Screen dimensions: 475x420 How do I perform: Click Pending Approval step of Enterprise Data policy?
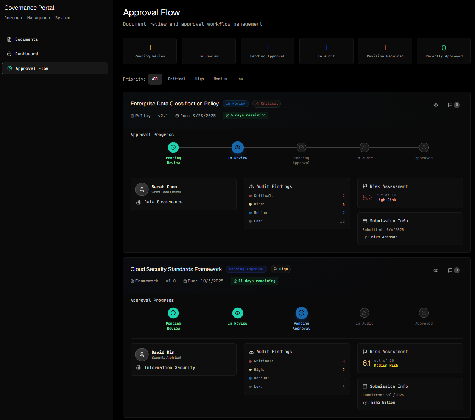coord(301,147)
